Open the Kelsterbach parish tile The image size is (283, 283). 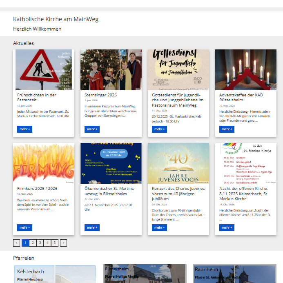click(x=55, y=274)
